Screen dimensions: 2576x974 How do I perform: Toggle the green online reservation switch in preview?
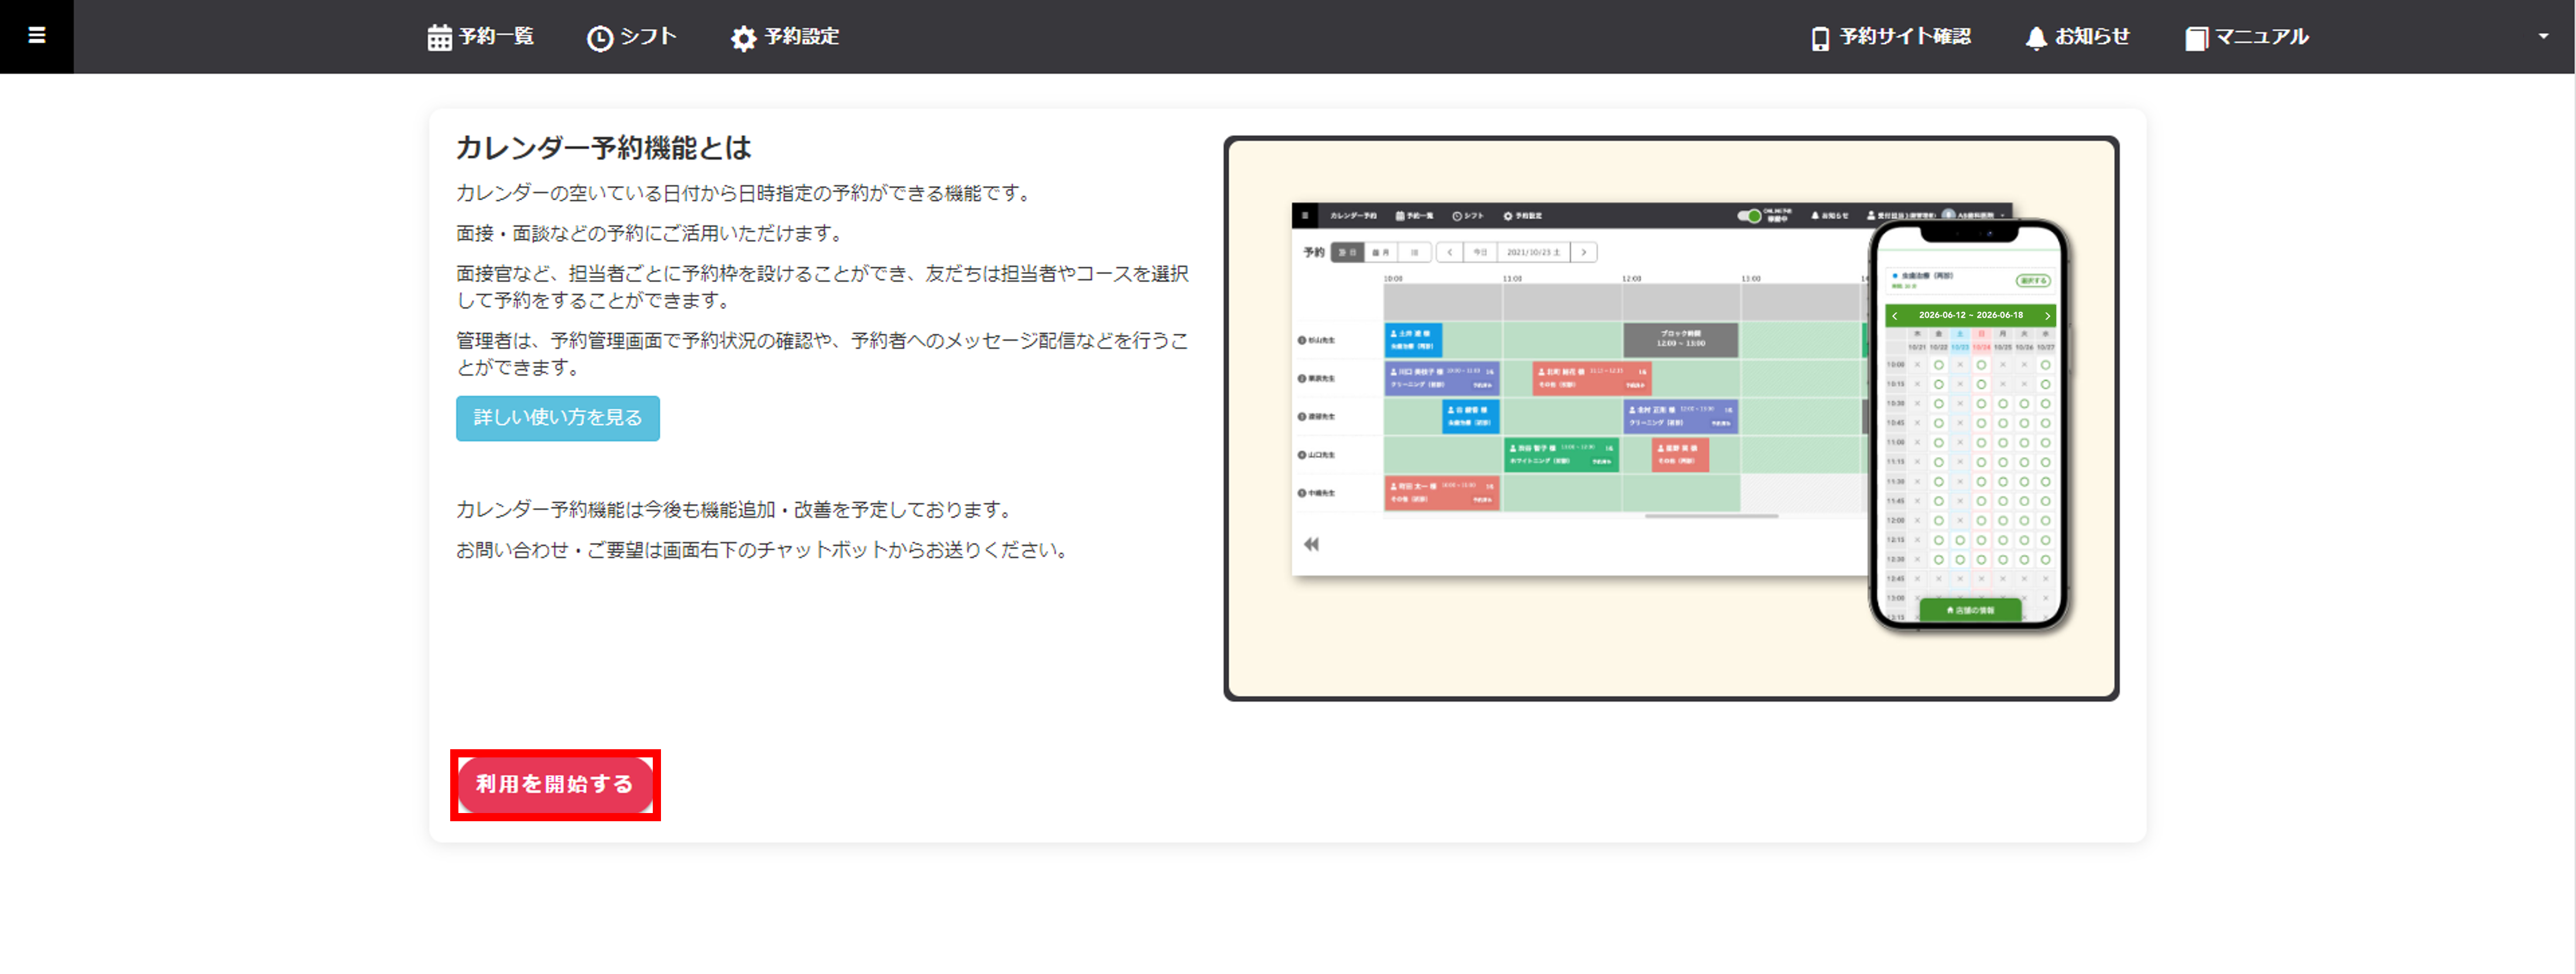tap(1748, 216)
